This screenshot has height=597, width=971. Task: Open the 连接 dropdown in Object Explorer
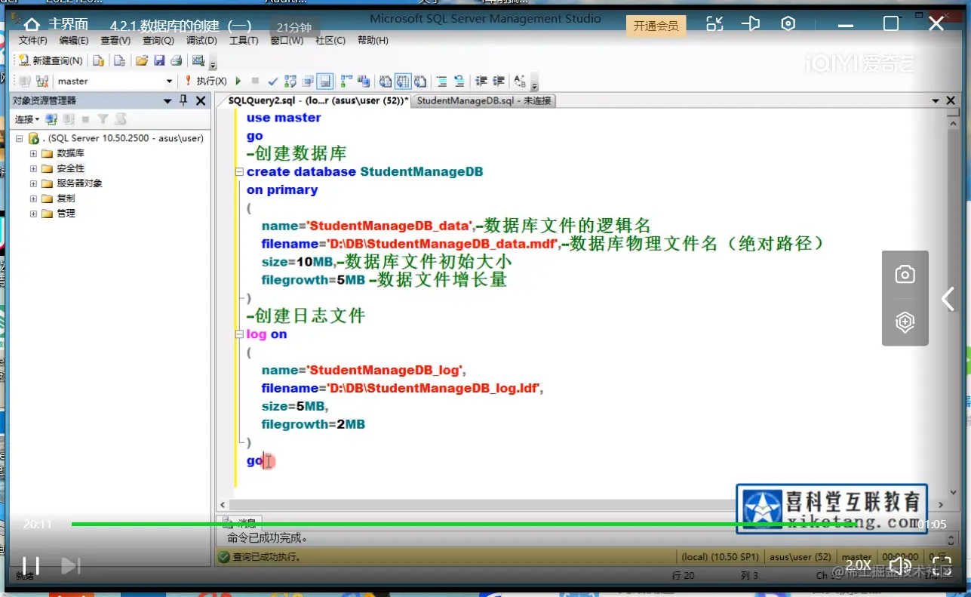pyautogui.click(x=27, y=119)
